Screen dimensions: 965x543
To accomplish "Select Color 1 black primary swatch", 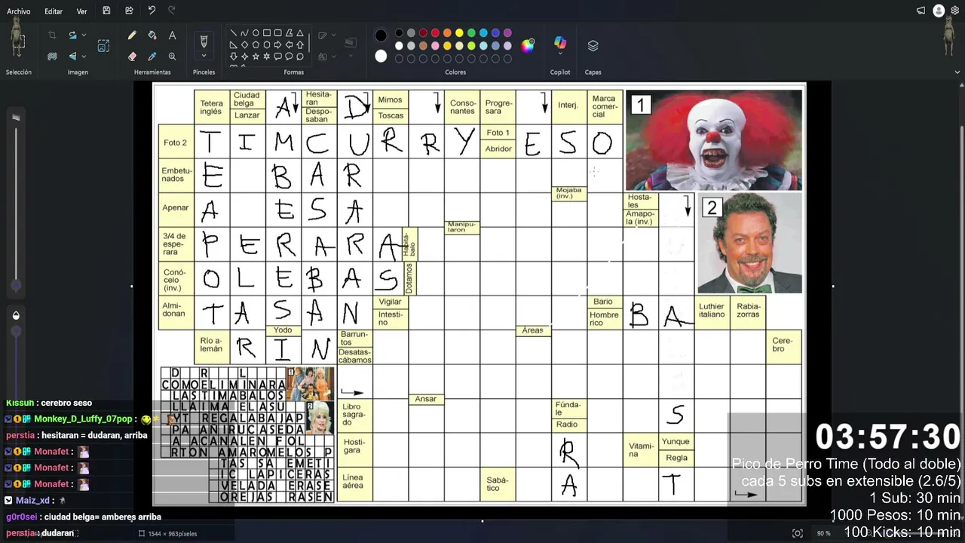I will (x=381, y=35).
